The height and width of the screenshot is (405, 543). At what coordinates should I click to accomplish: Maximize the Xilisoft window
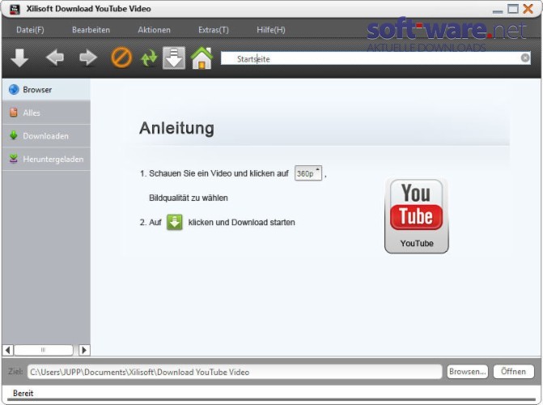[x=513, y=9]
